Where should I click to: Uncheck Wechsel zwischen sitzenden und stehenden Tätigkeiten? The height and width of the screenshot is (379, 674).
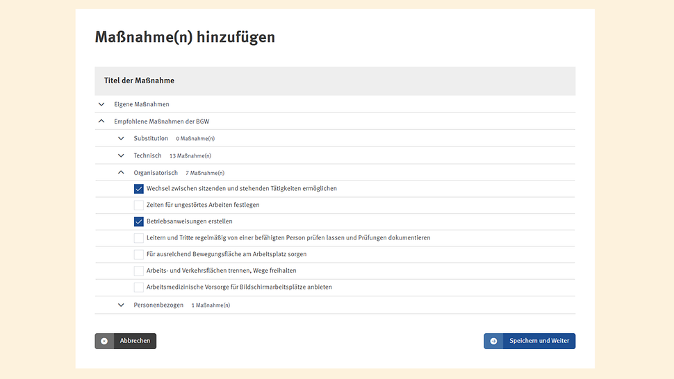[x=139, y=189]
